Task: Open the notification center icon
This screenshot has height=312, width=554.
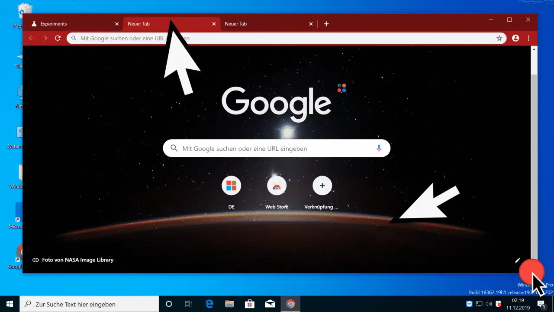Action: pyautogui.click(x=541, y=304)
